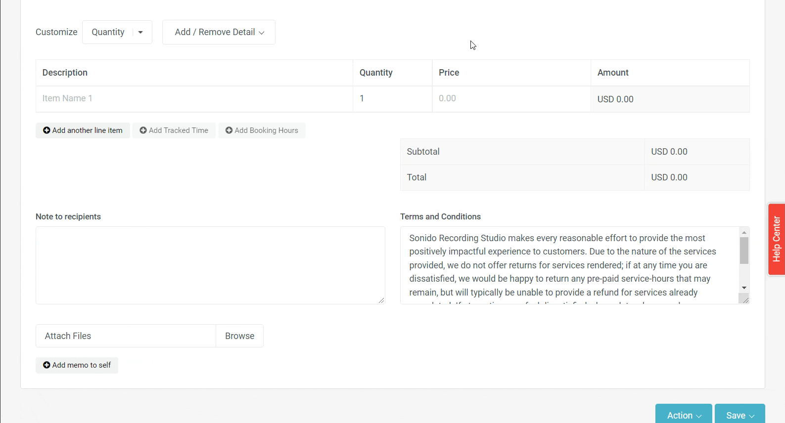
Task: Click the Add Booking Hours button label
Action: tap(266, 130)
